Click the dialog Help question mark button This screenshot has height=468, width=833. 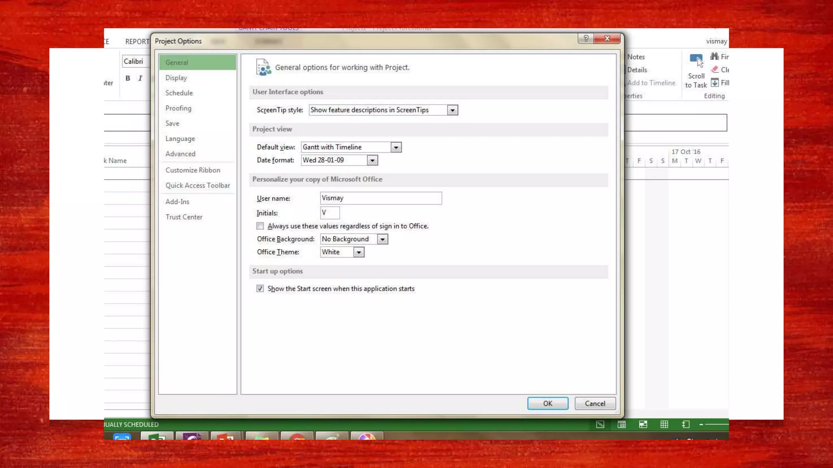pyautogui.click(x=586, y=39)
